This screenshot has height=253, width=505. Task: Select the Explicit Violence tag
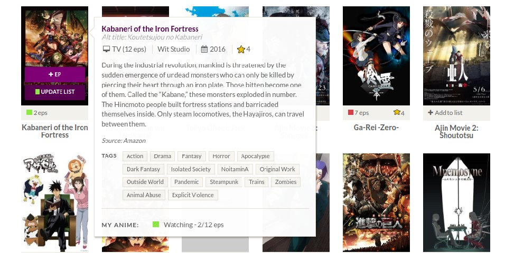[x=193, y=195]
